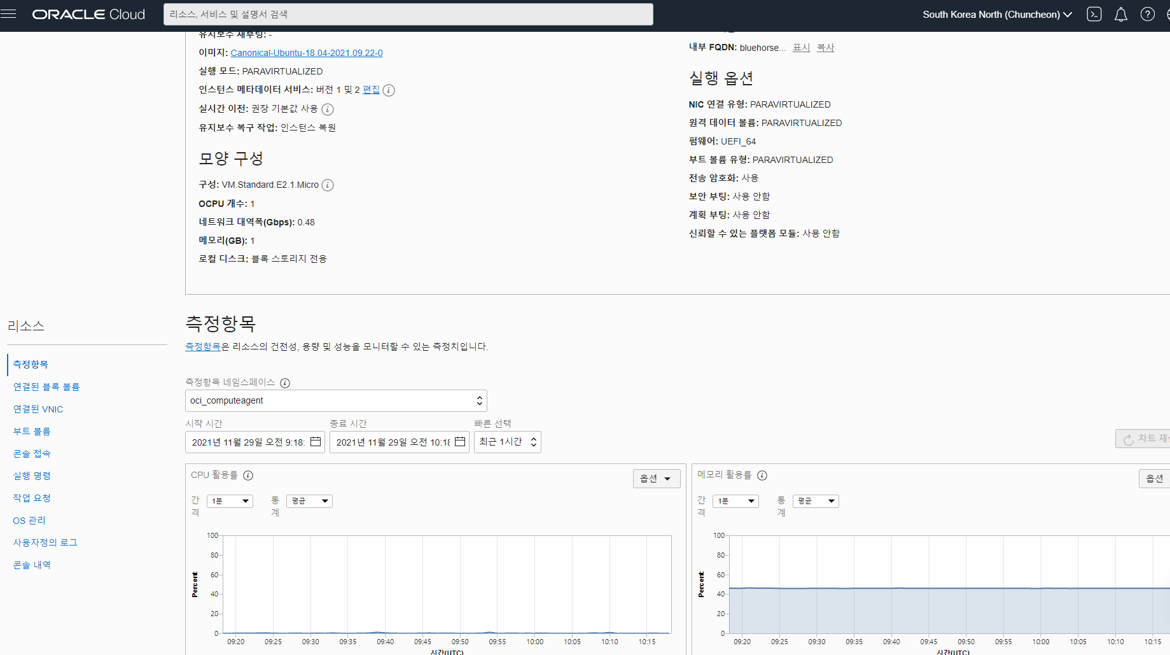This screenshot has height=655, width=1170.
Task: Open the end time calendar picker
Action: (x=460, y=442)
